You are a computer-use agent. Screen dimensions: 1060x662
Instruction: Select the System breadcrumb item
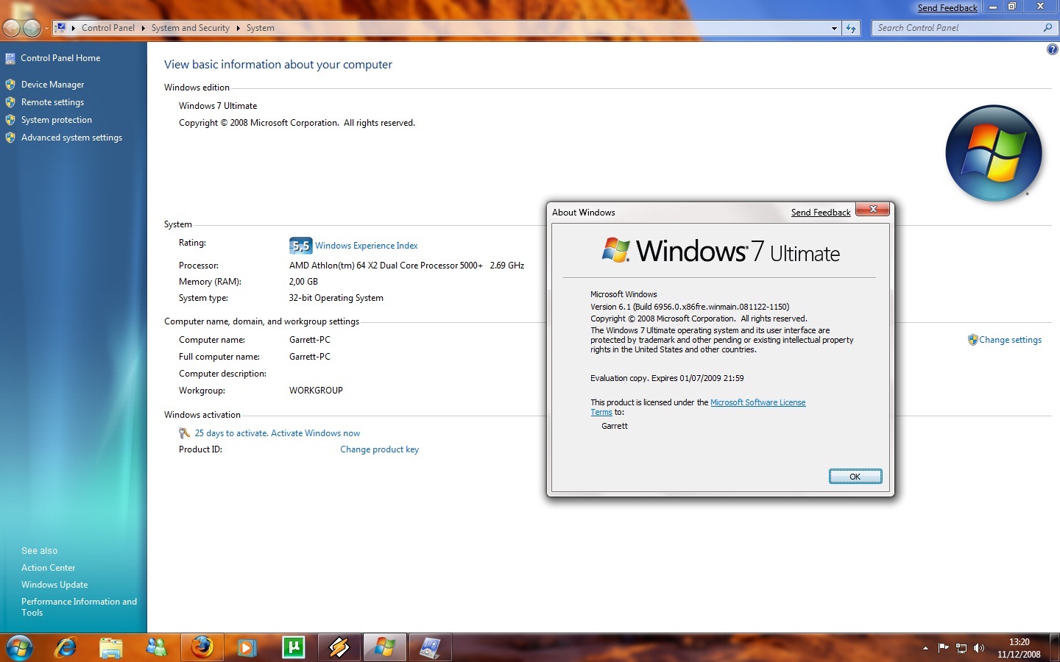click(261, 28)
